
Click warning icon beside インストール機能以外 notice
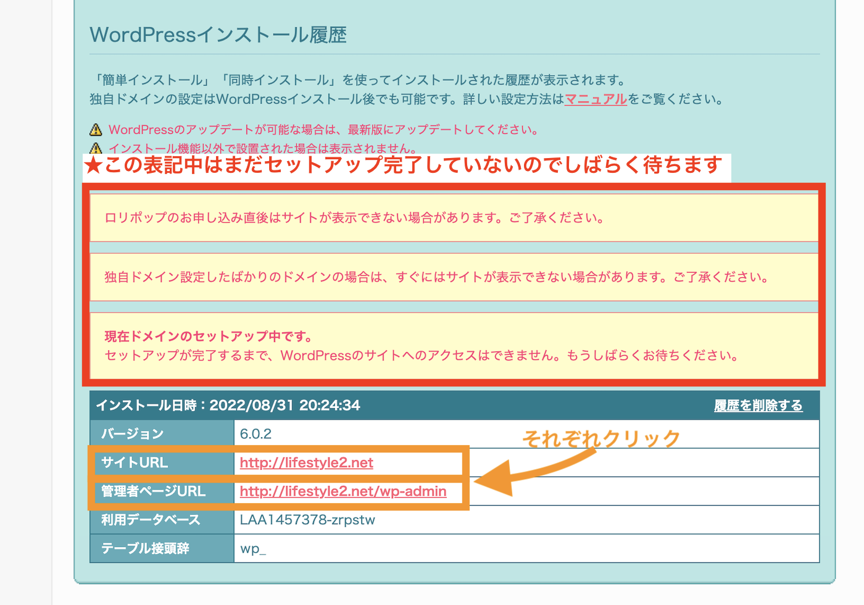tap(96, 148)
